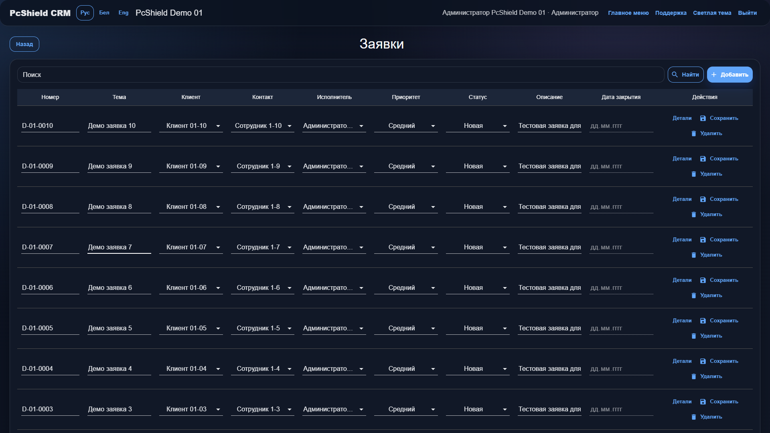Click the trash icon for request D-01-0005
The image size is (770, 433).
[x=694, y=336]
